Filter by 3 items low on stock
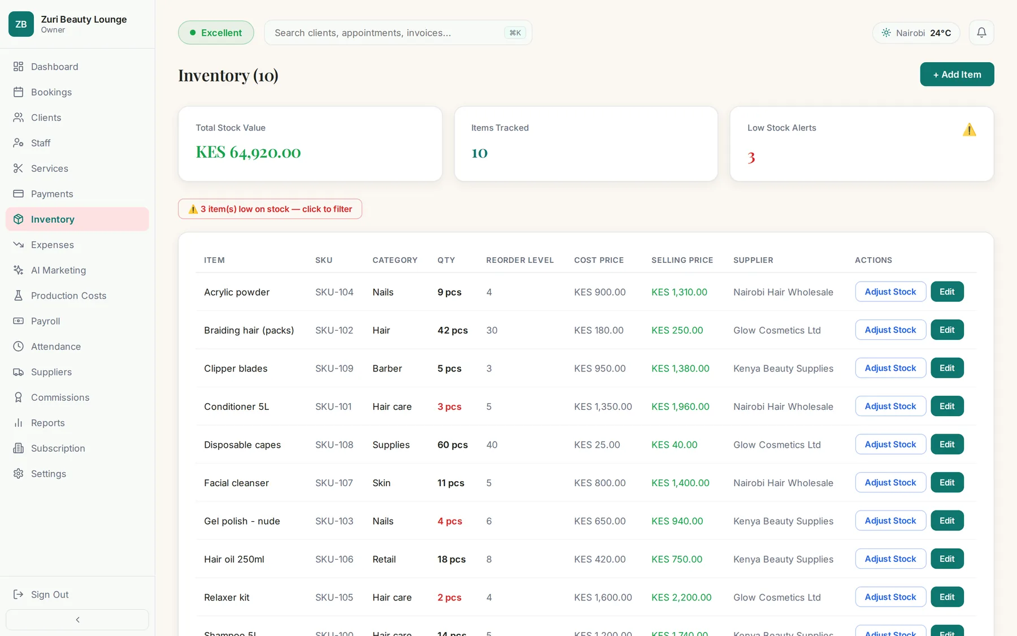This screenshot has height=636, width=1017. 270,209
